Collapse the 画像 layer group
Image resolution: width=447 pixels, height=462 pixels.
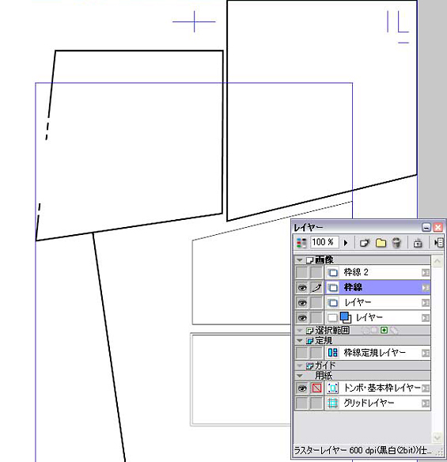pyautogui.click(x=300, y=260)
